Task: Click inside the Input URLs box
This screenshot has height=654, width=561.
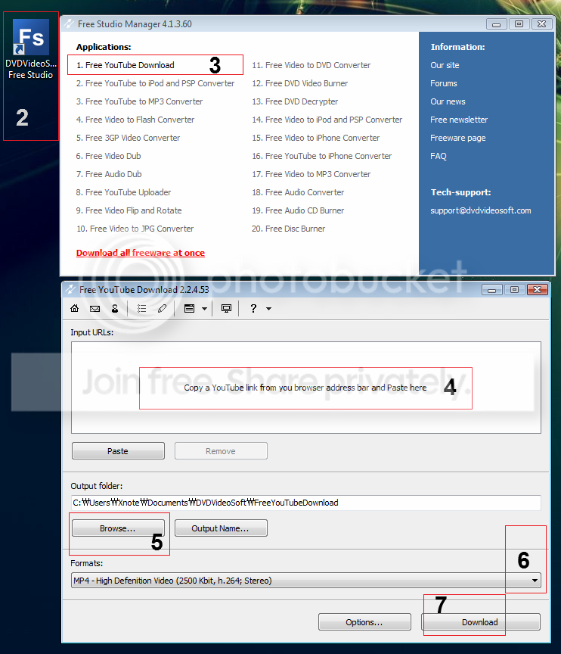Action: pyautogui.click(x=306, y=388)
